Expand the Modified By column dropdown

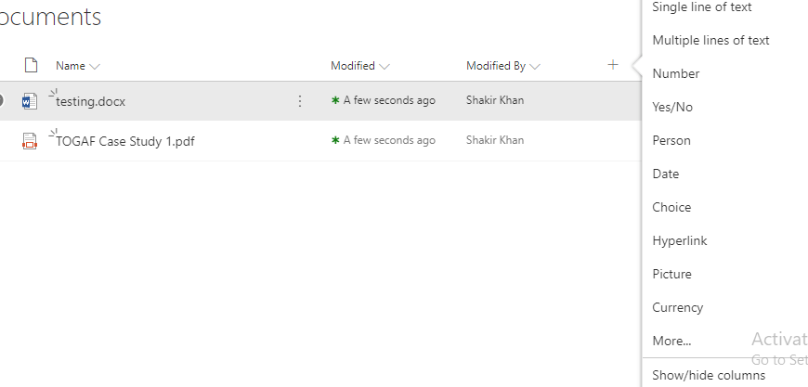(535, 66)
